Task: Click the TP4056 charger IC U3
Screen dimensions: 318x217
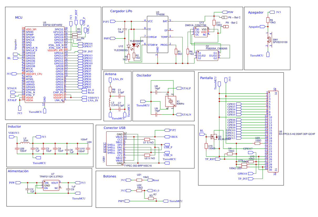Action: click(157, 34)
